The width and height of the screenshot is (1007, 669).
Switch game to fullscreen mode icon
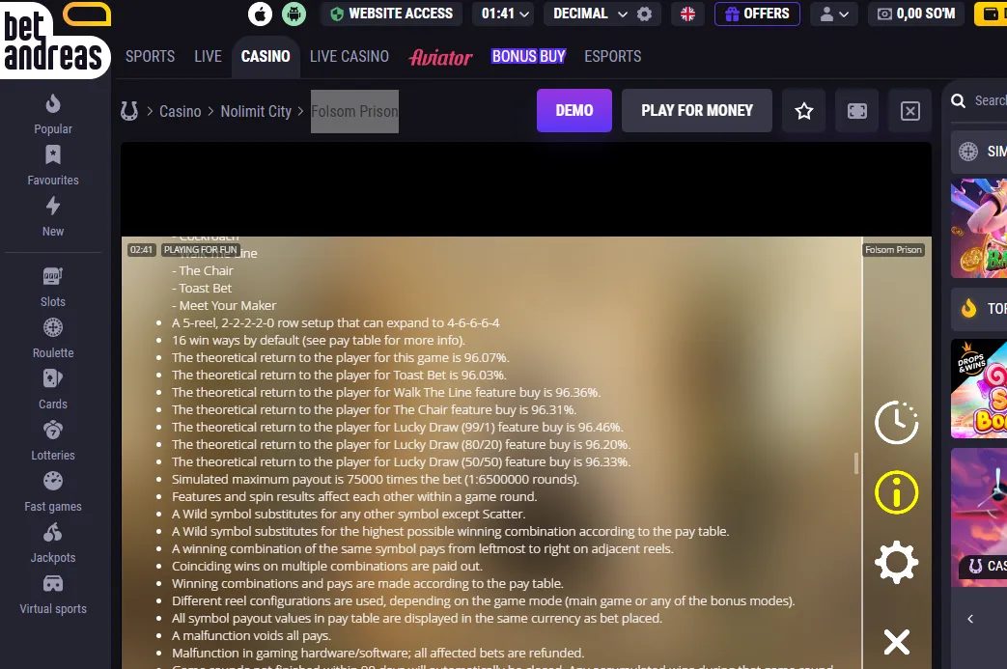(x=856, y=111)
